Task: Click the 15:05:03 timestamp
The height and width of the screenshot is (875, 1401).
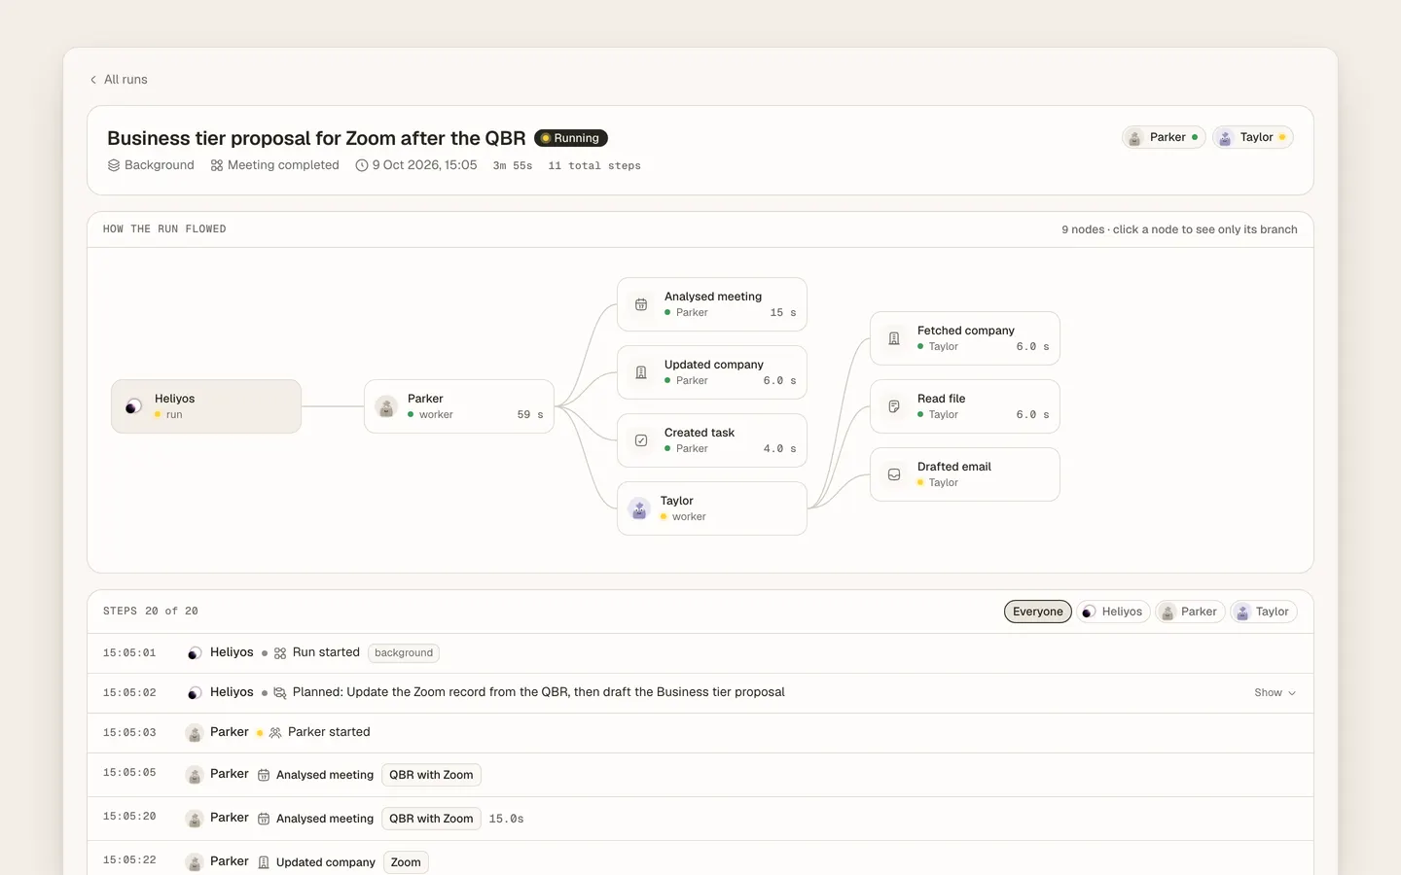Action: click(129, 733)
